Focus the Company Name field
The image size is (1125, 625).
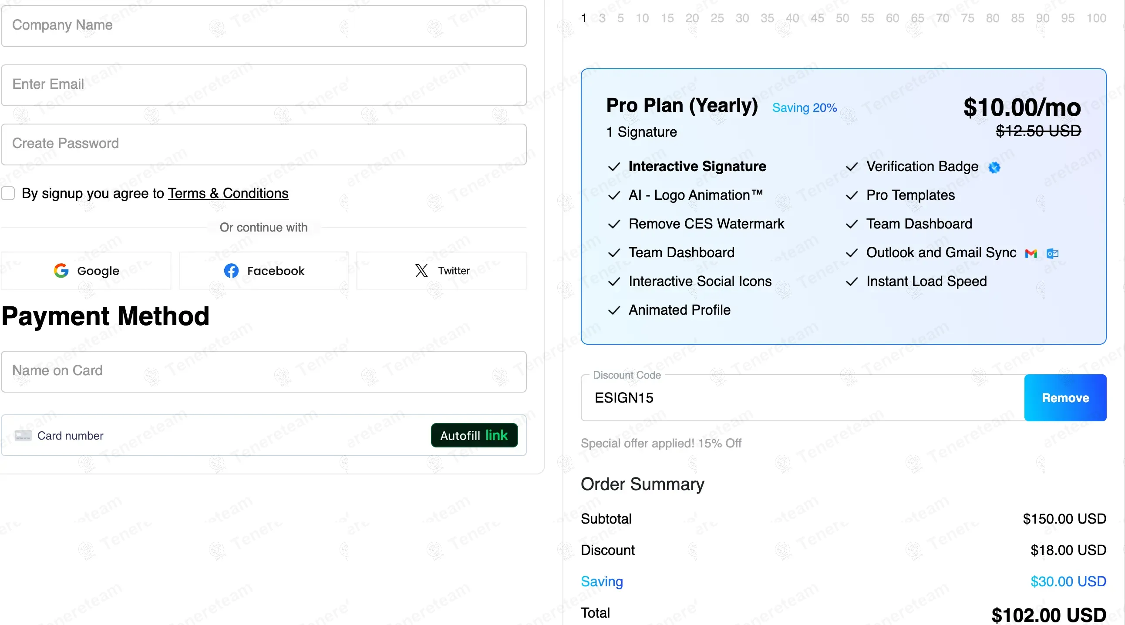263,26
